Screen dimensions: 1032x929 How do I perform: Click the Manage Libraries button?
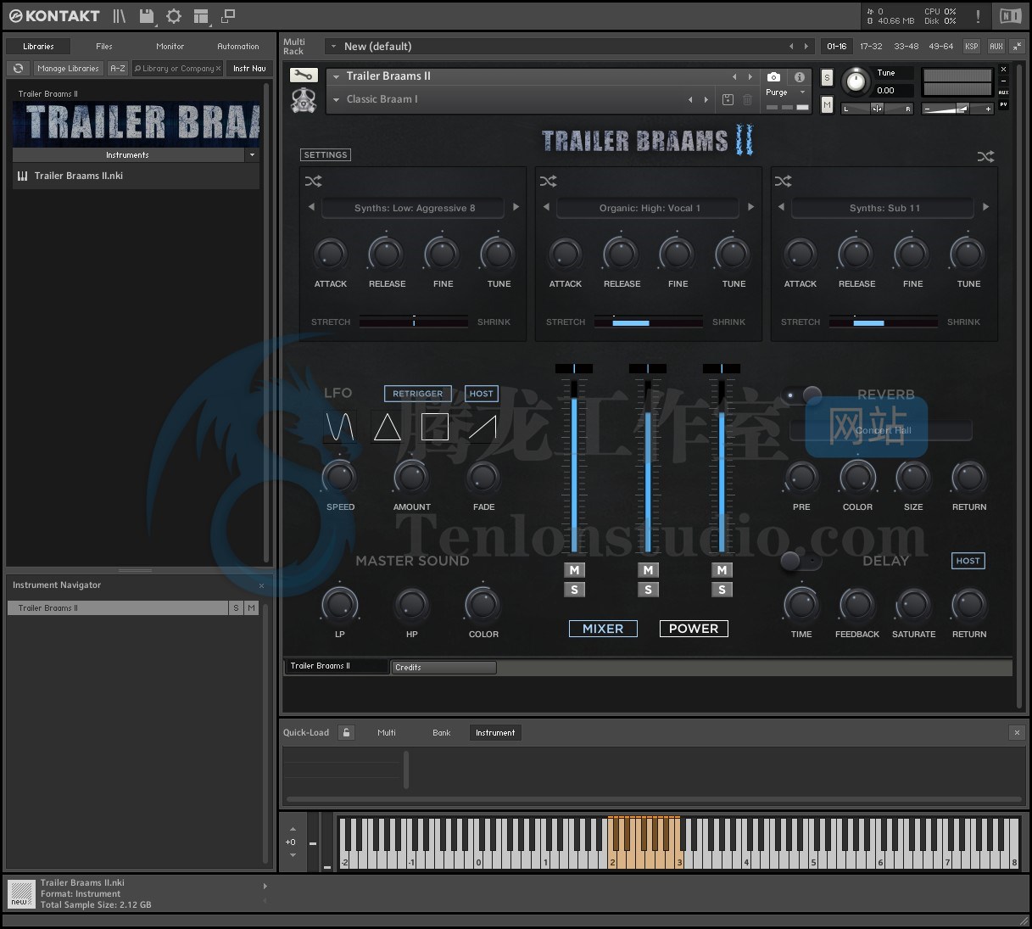(x=68, y=69)
